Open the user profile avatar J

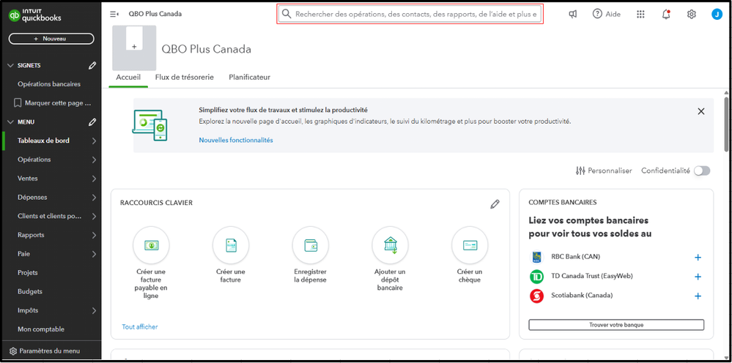(717, 14)
